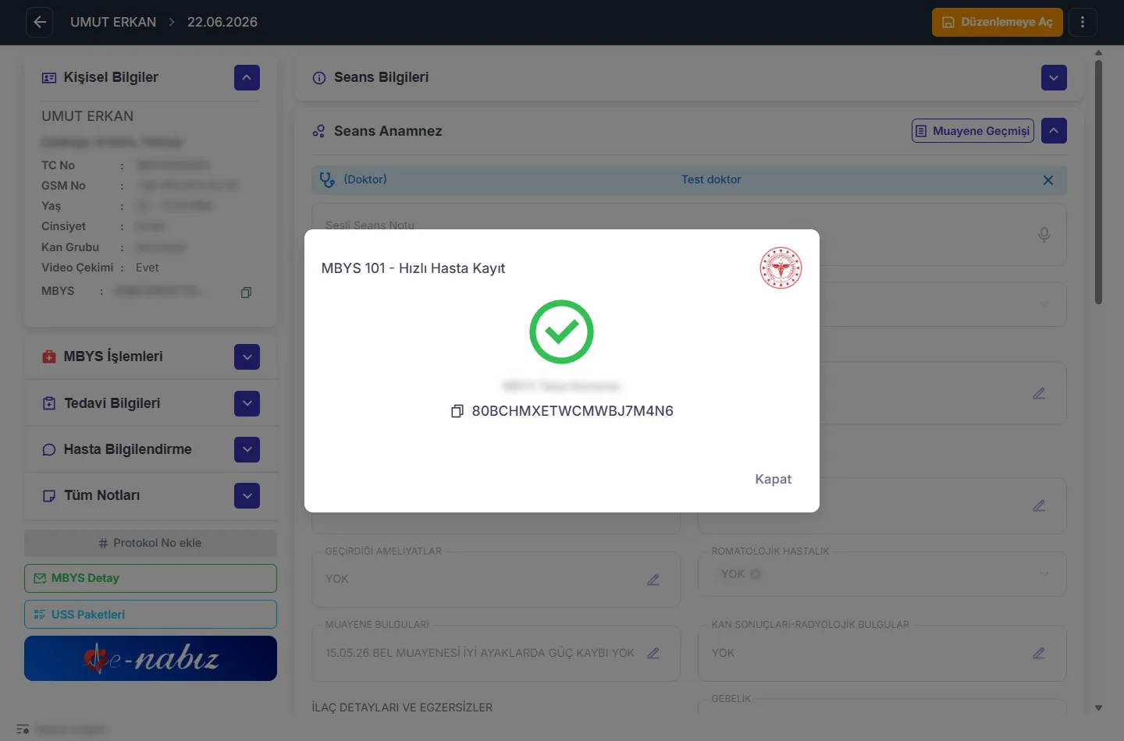
Task: Collapse the Seans Anamnez panel
Action: coord(1054,131)
